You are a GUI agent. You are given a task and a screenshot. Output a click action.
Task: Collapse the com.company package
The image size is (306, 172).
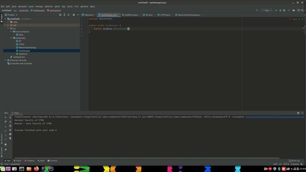tap(11, 32)
